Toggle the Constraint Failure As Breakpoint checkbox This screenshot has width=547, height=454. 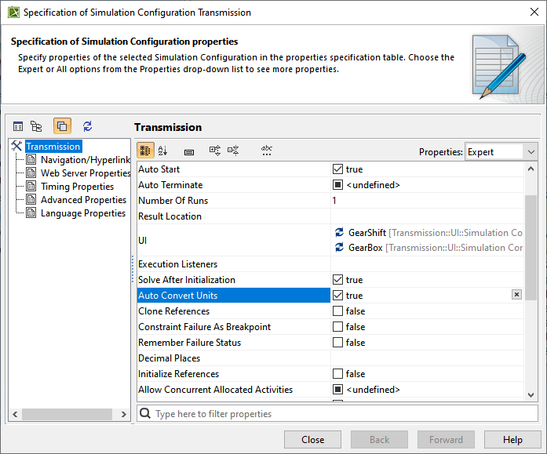click(337, 327)
